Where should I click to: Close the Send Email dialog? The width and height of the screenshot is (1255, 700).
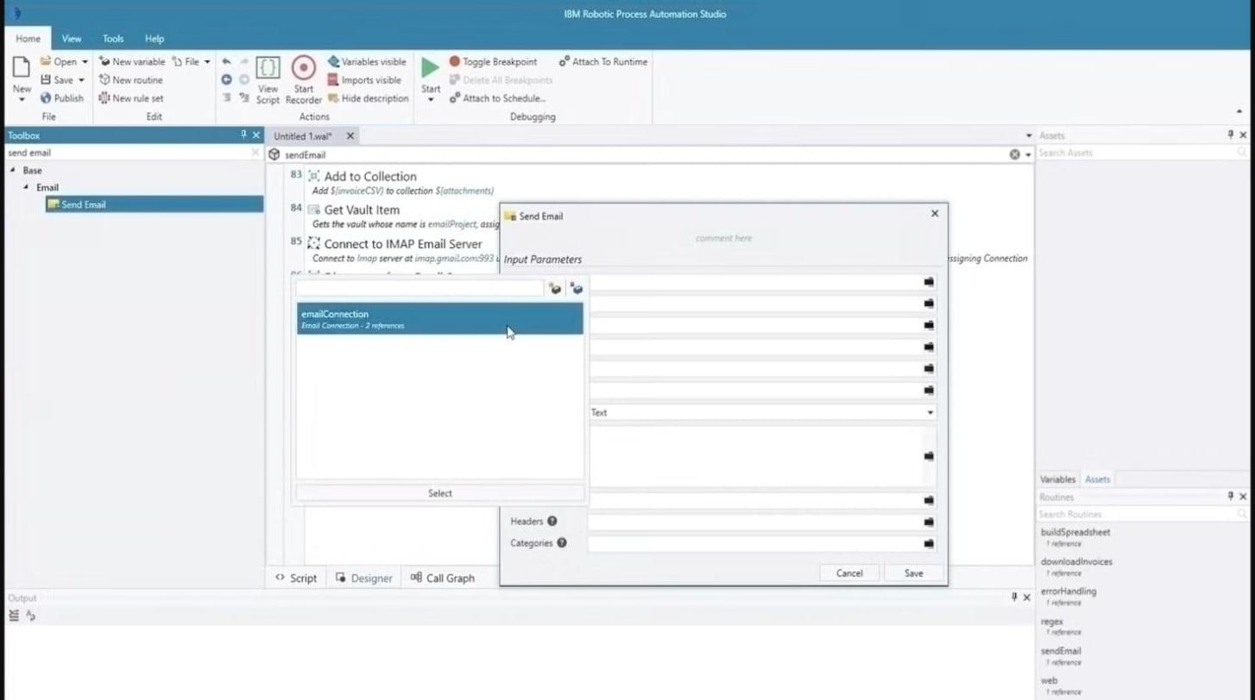(935, 213)
